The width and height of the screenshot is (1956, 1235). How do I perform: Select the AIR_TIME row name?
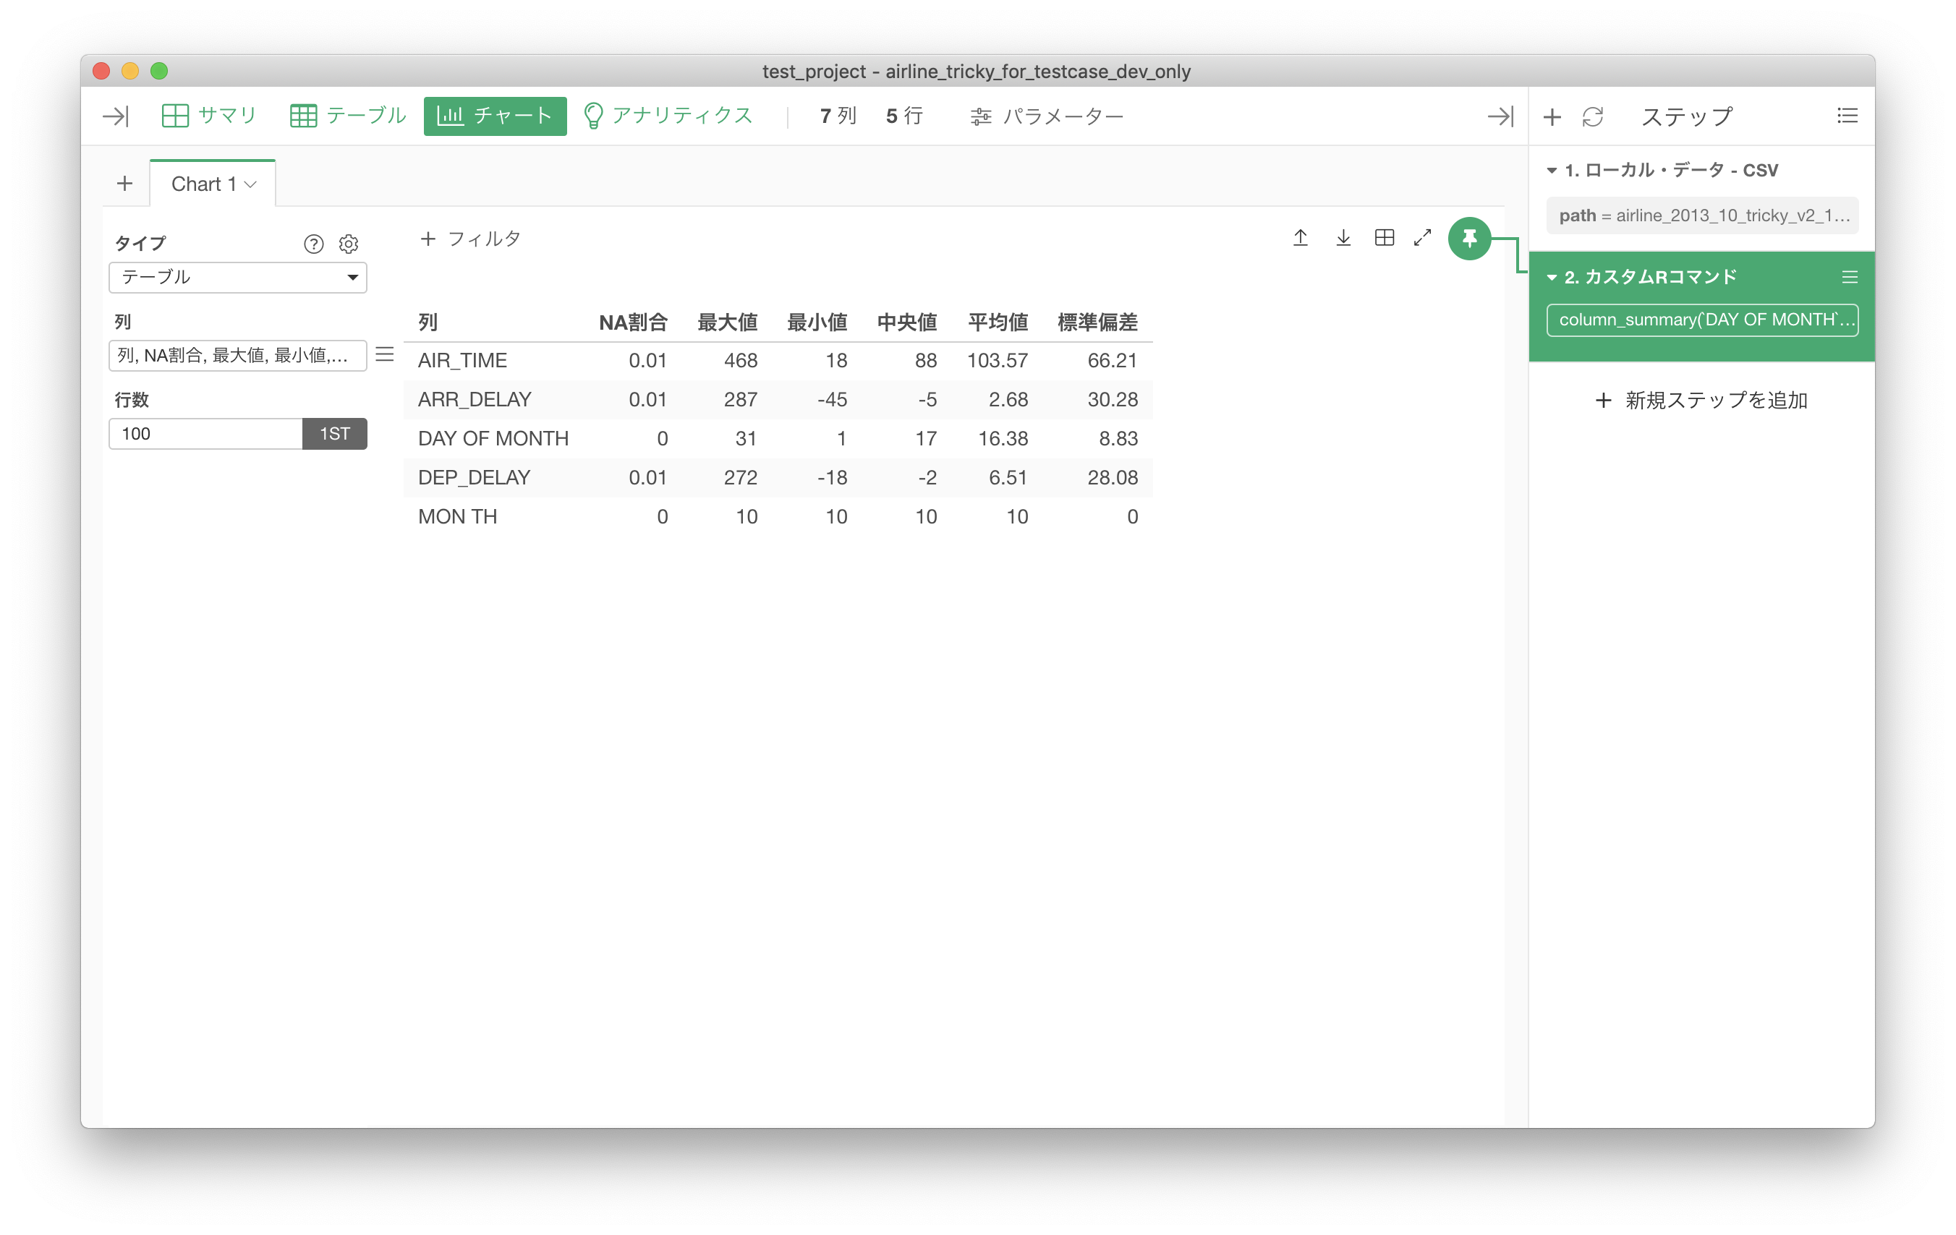(462, 361)
